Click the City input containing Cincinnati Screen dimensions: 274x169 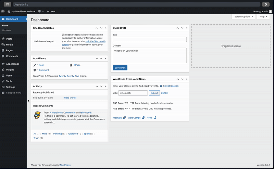(133, 93)
